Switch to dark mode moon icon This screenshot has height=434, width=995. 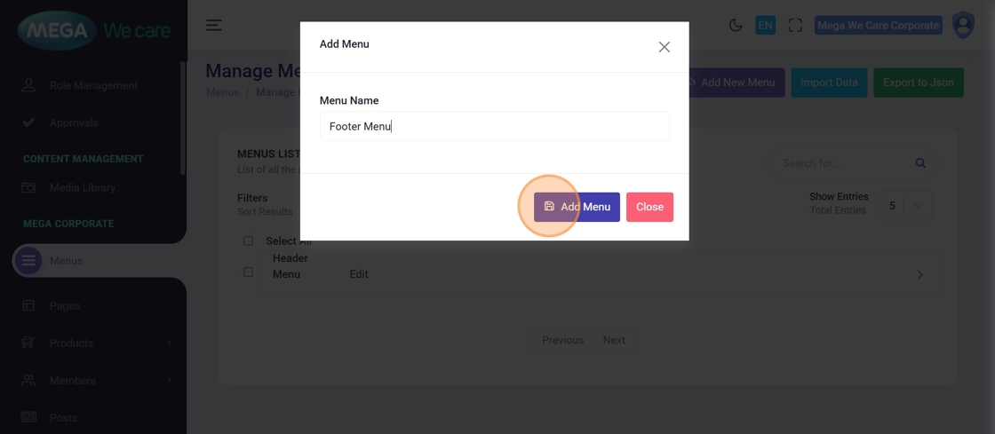pos(736,26)
